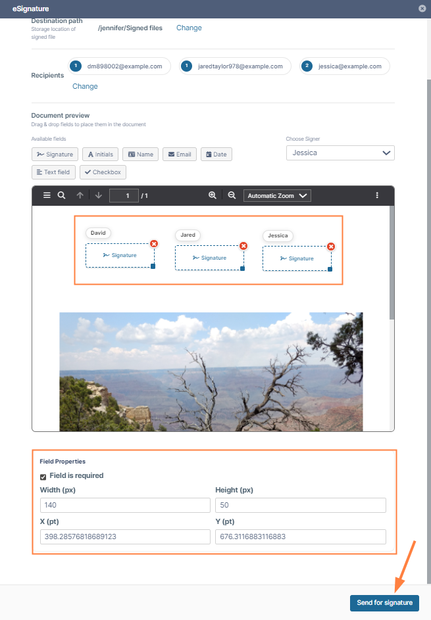Zoom out of the document preview
Screen dimensions: 431x620
[x=232, y=195]
